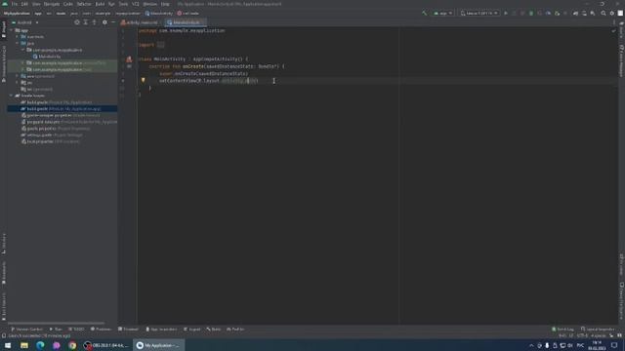Select build.gradle (Project) file
Screen dimensions: 625x351
click(57, 102)
